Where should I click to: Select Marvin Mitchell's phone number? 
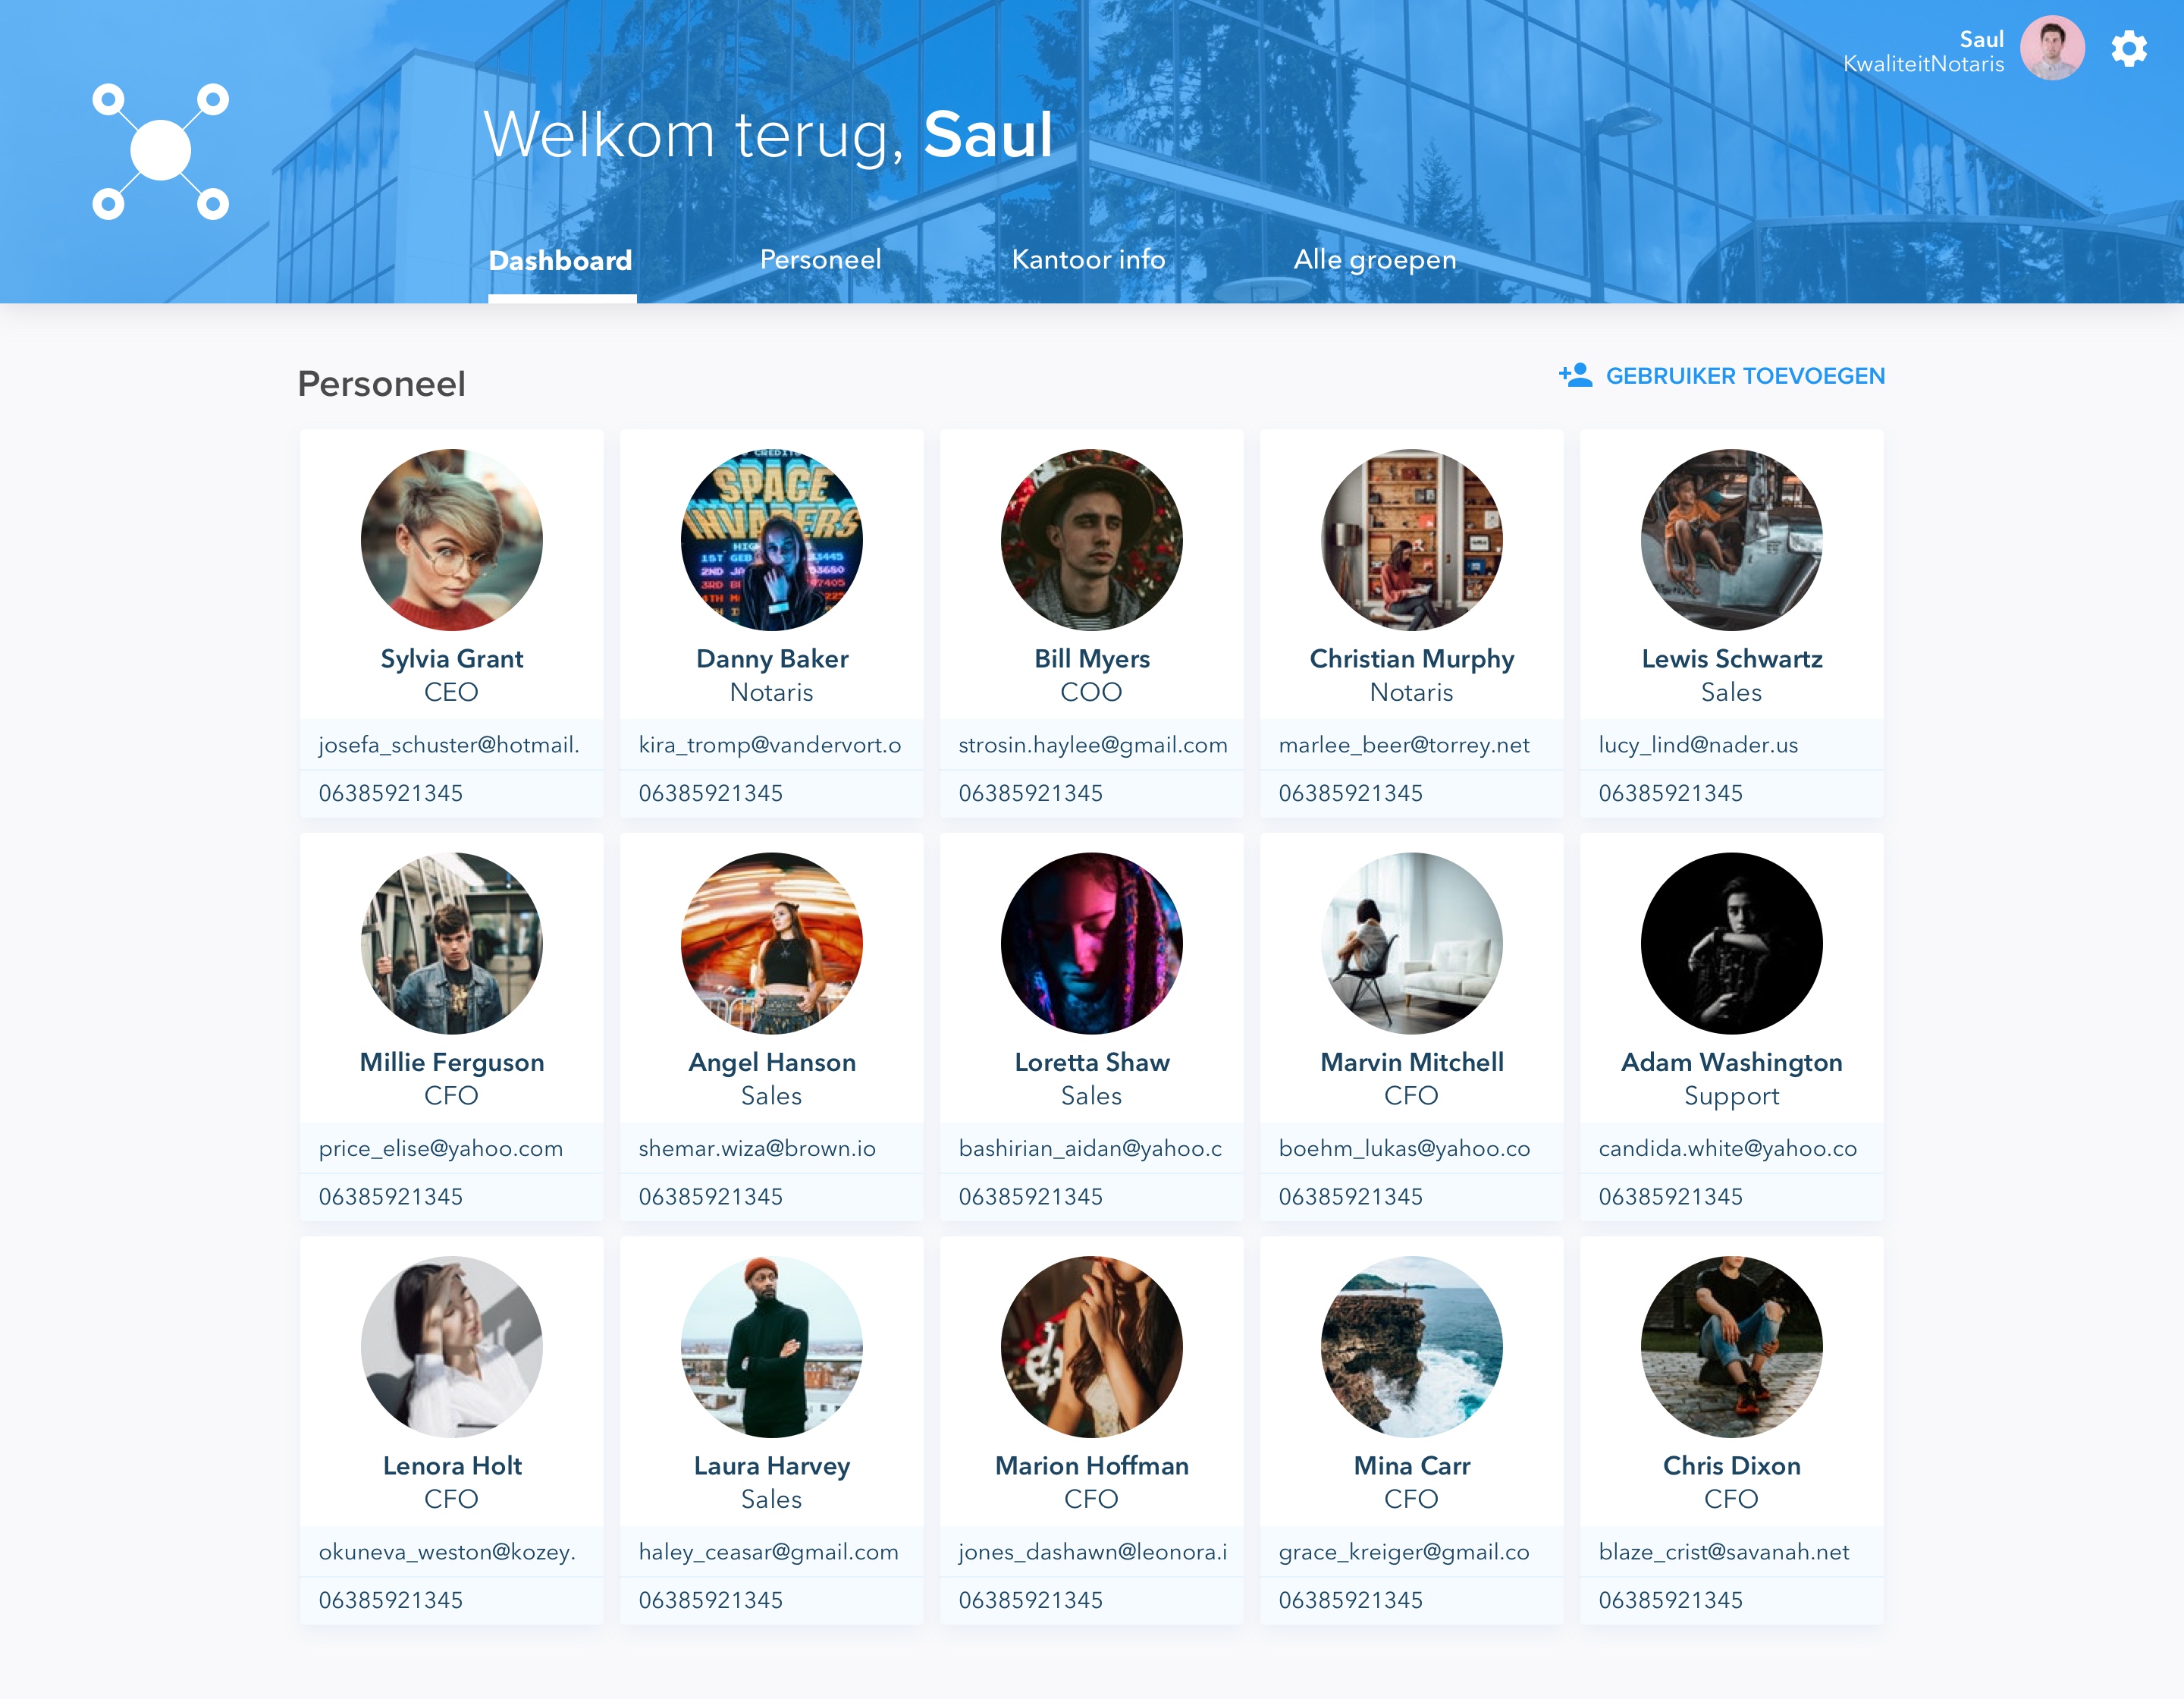(1350, 1196)
